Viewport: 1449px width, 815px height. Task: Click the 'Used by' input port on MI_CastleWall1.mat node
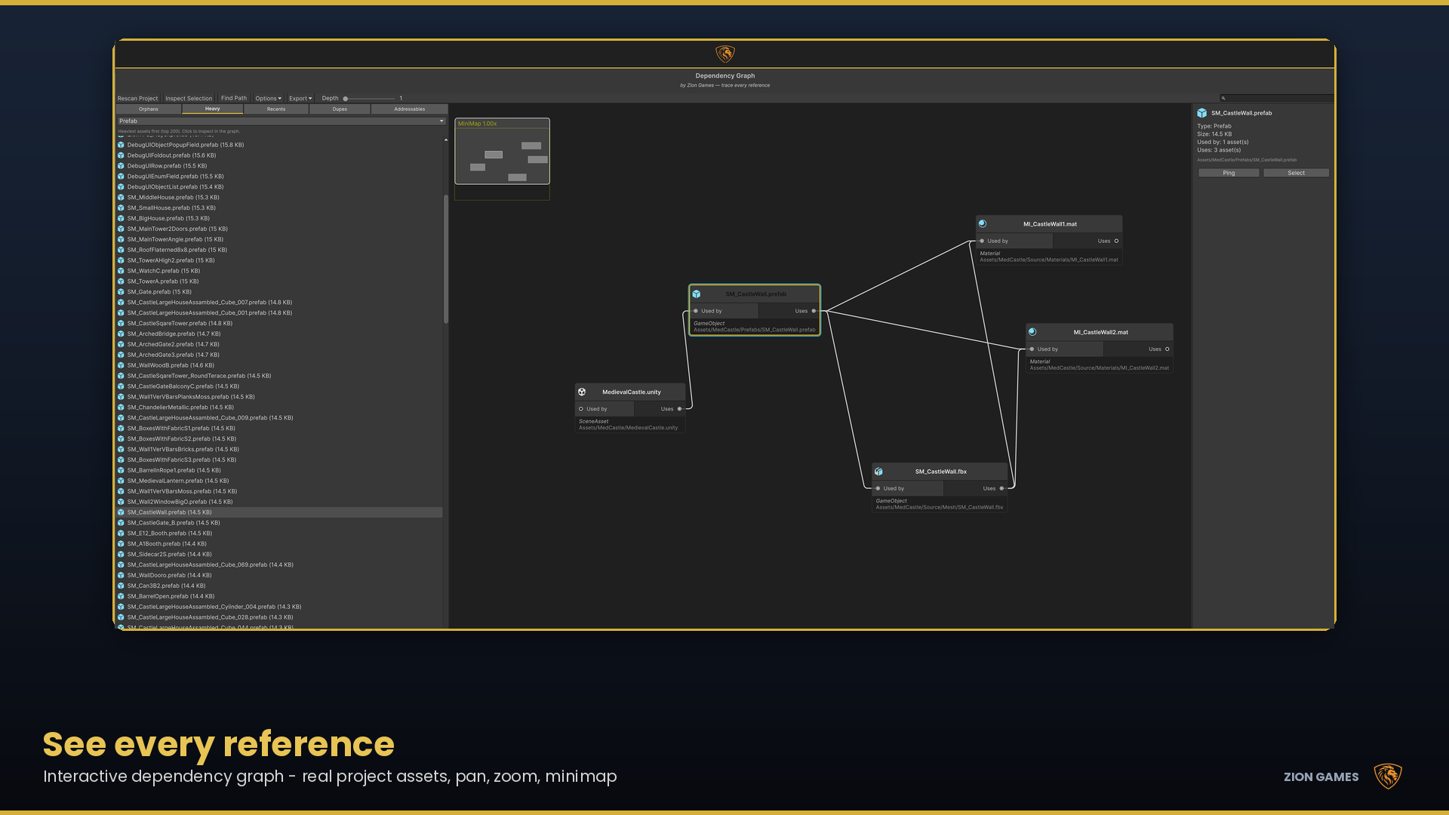[x=982, y=241]
